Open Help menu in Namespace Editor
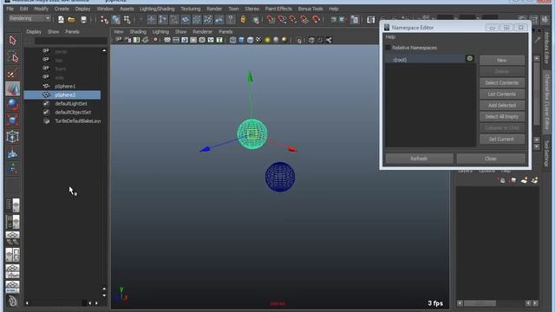This screenshot has height=312, width=555. 390,36
